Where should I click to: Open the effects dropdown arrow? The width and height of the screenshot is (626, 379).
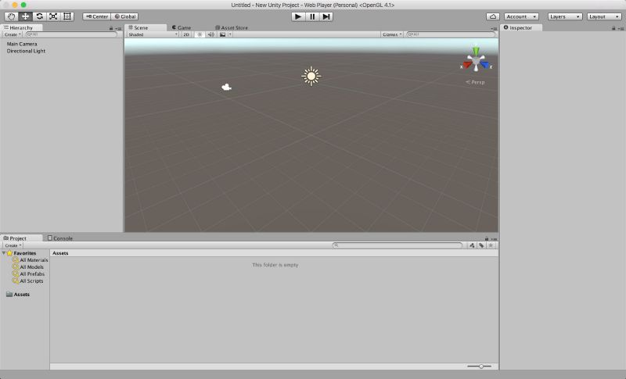coord(230,34)
